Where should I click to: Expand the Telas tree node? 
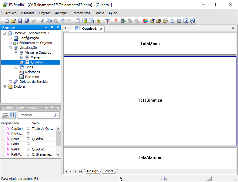pyautogui.click(x=16, y=67)
